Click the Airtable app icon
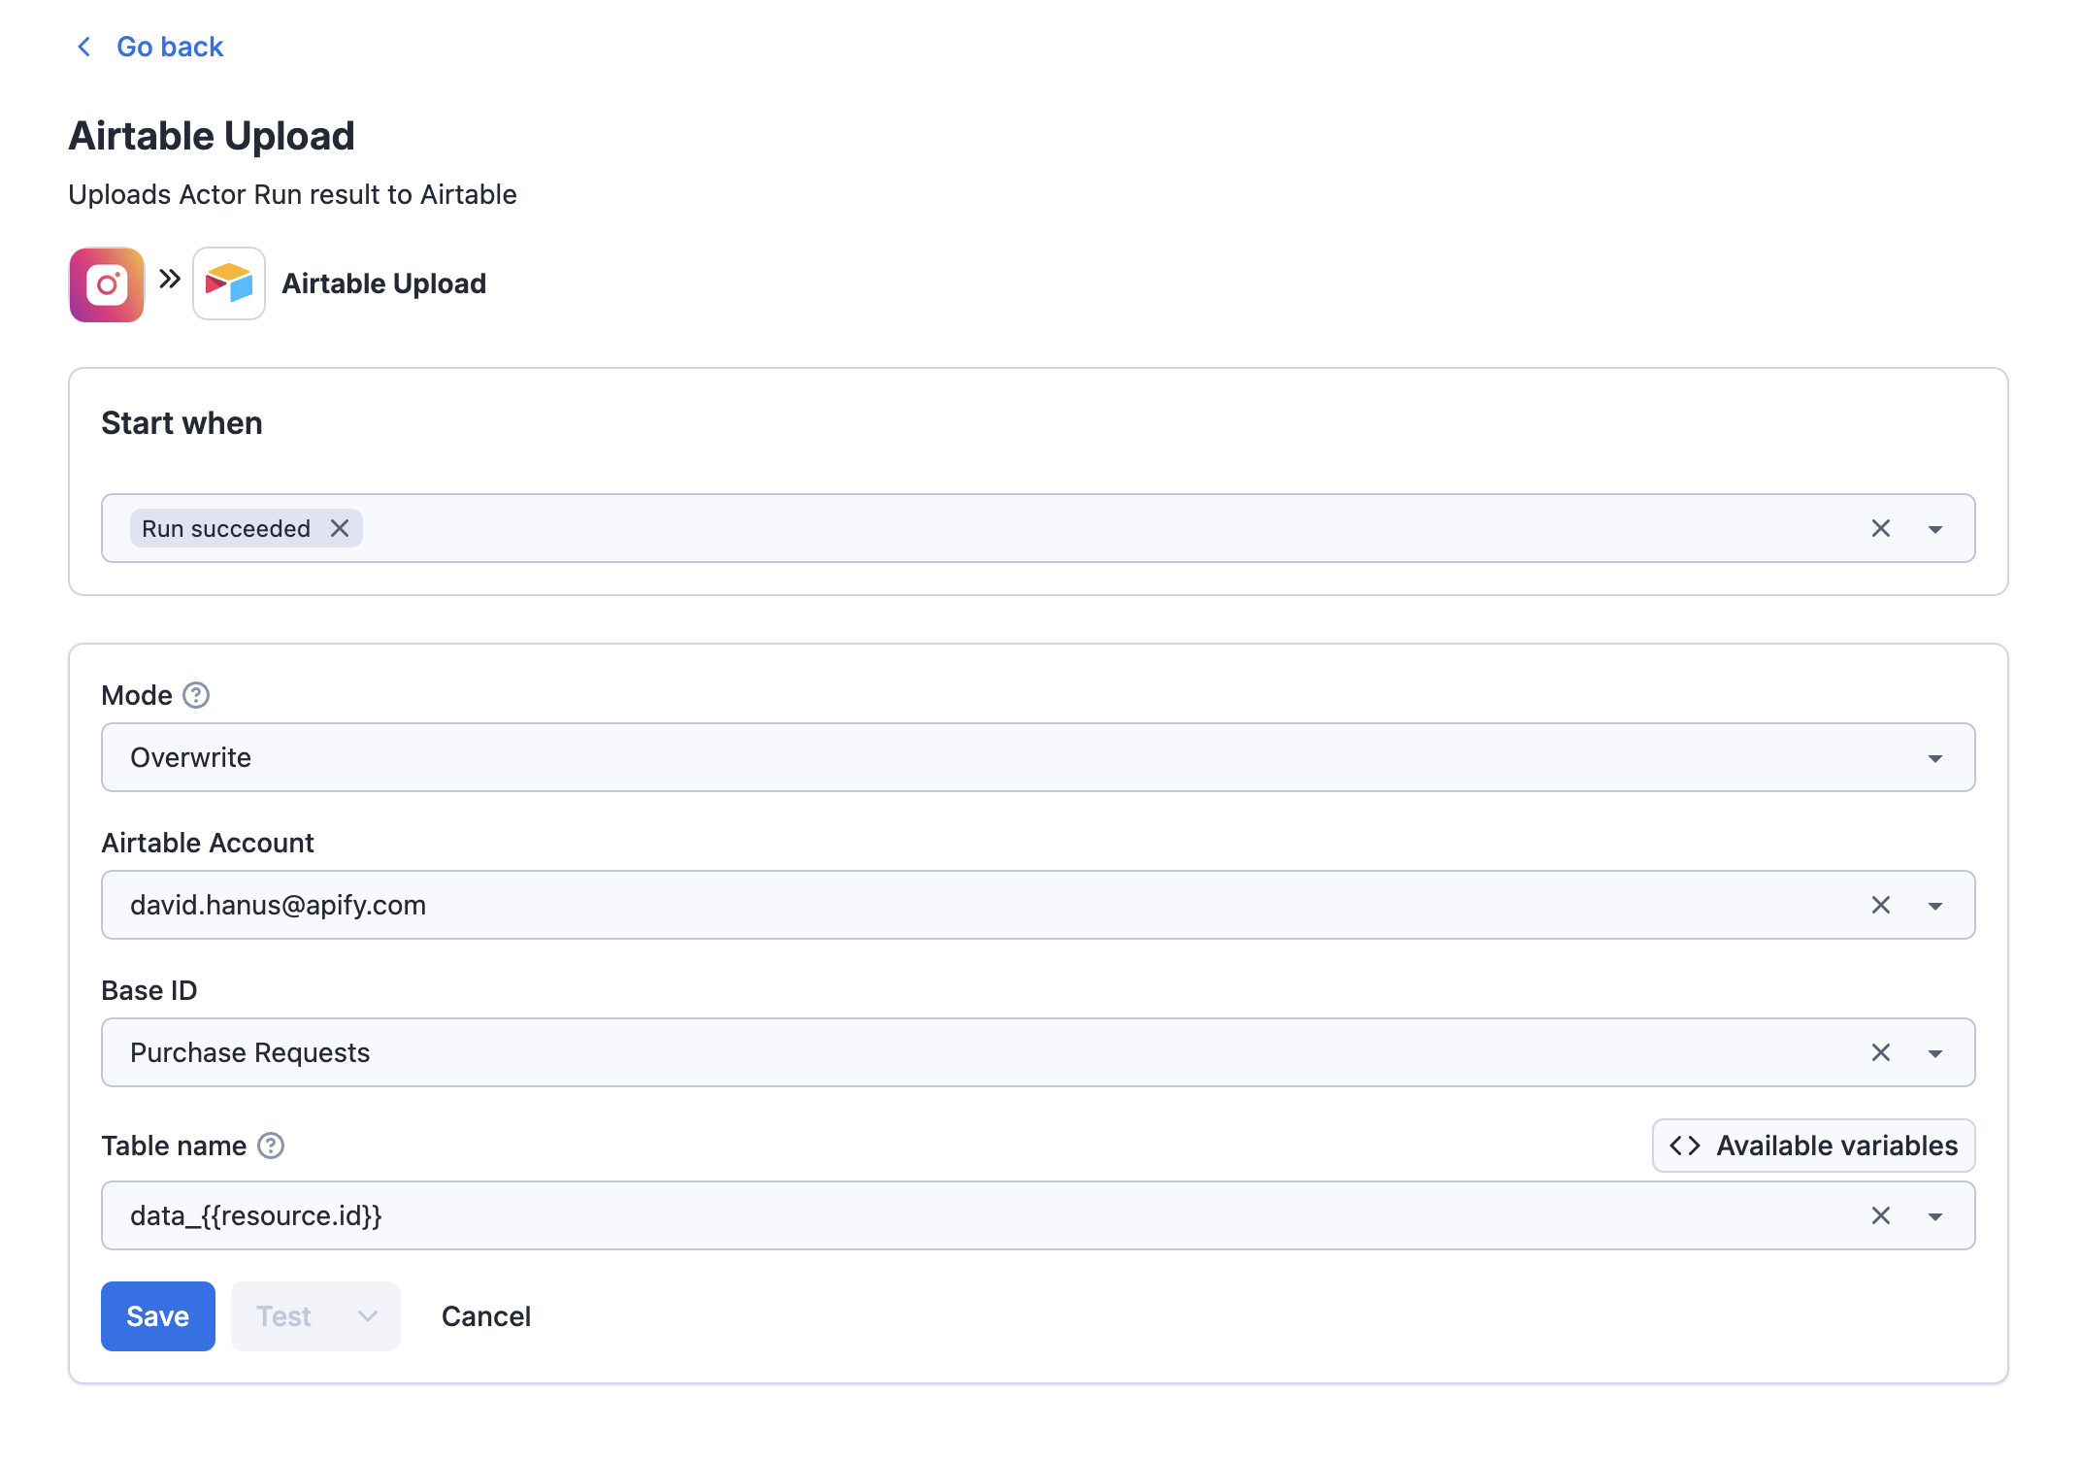The image size is (2081, 1462). pos(229,283)
